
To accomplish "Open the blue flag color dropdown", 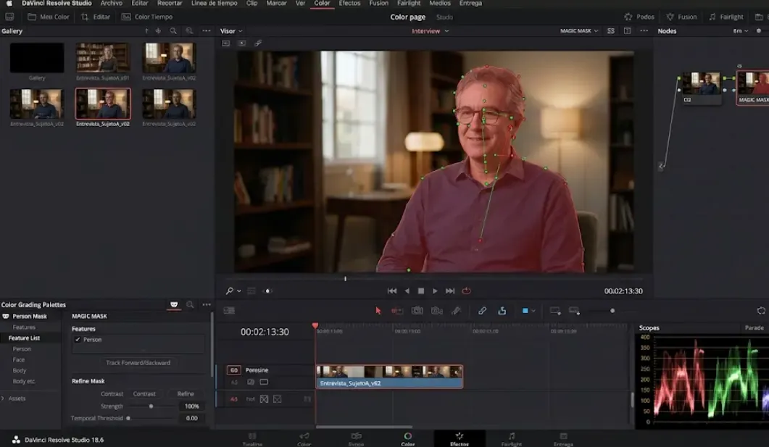I will [x=528, y=311].
